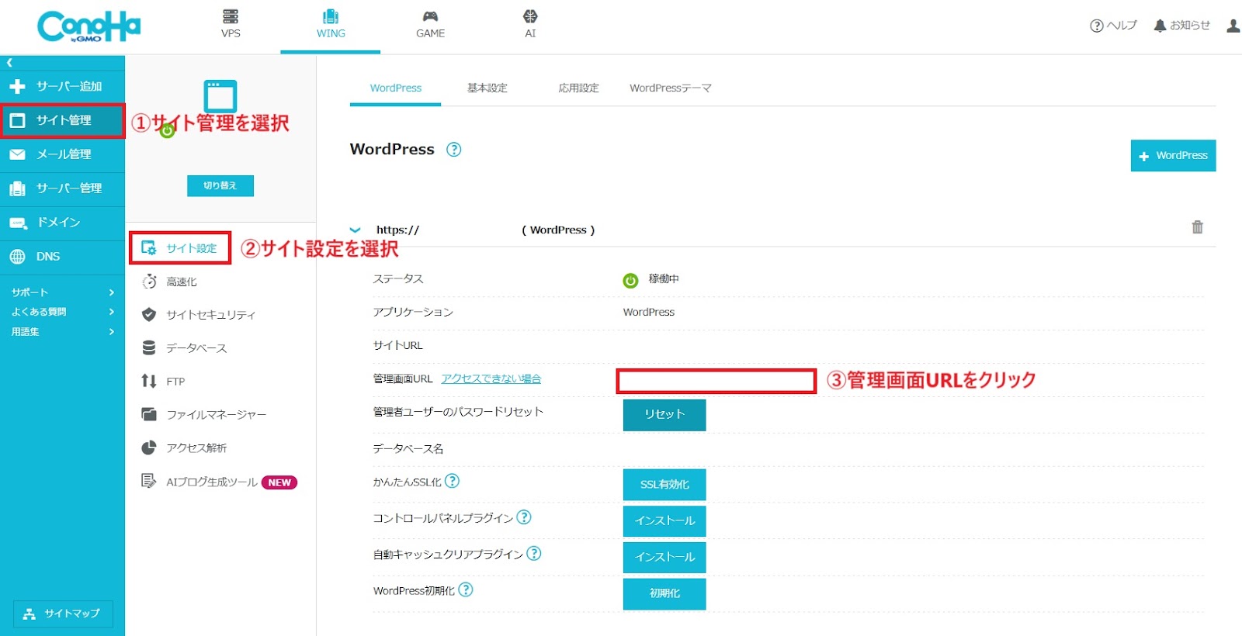The width and height of the screenshot is (1242, 636).
Task: Click help icon next to 自動キャッシュクリアプラグイン
Action: [534, 553]
